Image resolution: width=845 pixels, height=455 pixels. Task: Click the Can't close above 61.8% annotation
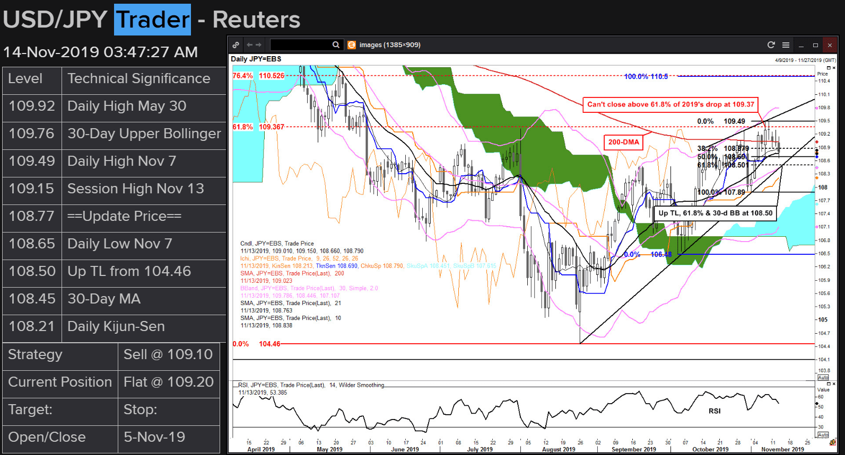tap(670, 104)
